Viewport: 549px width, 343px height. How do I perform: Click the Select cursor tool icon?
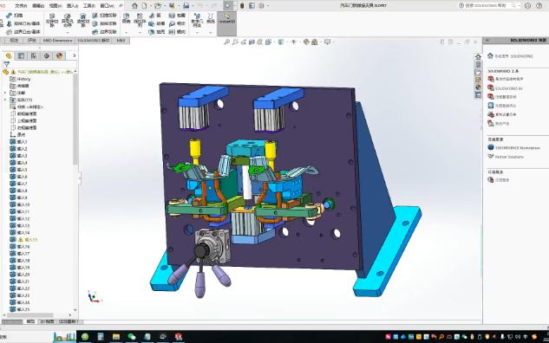(228, 5)
